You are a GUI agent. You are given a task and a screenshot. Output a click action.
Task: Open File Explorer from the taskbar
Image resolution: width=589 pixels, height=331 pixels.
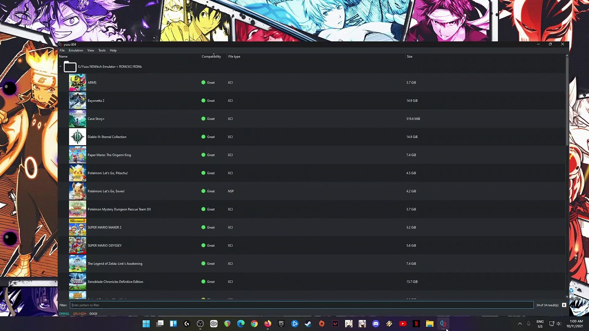pyautogui.click(x=429, y=324)
